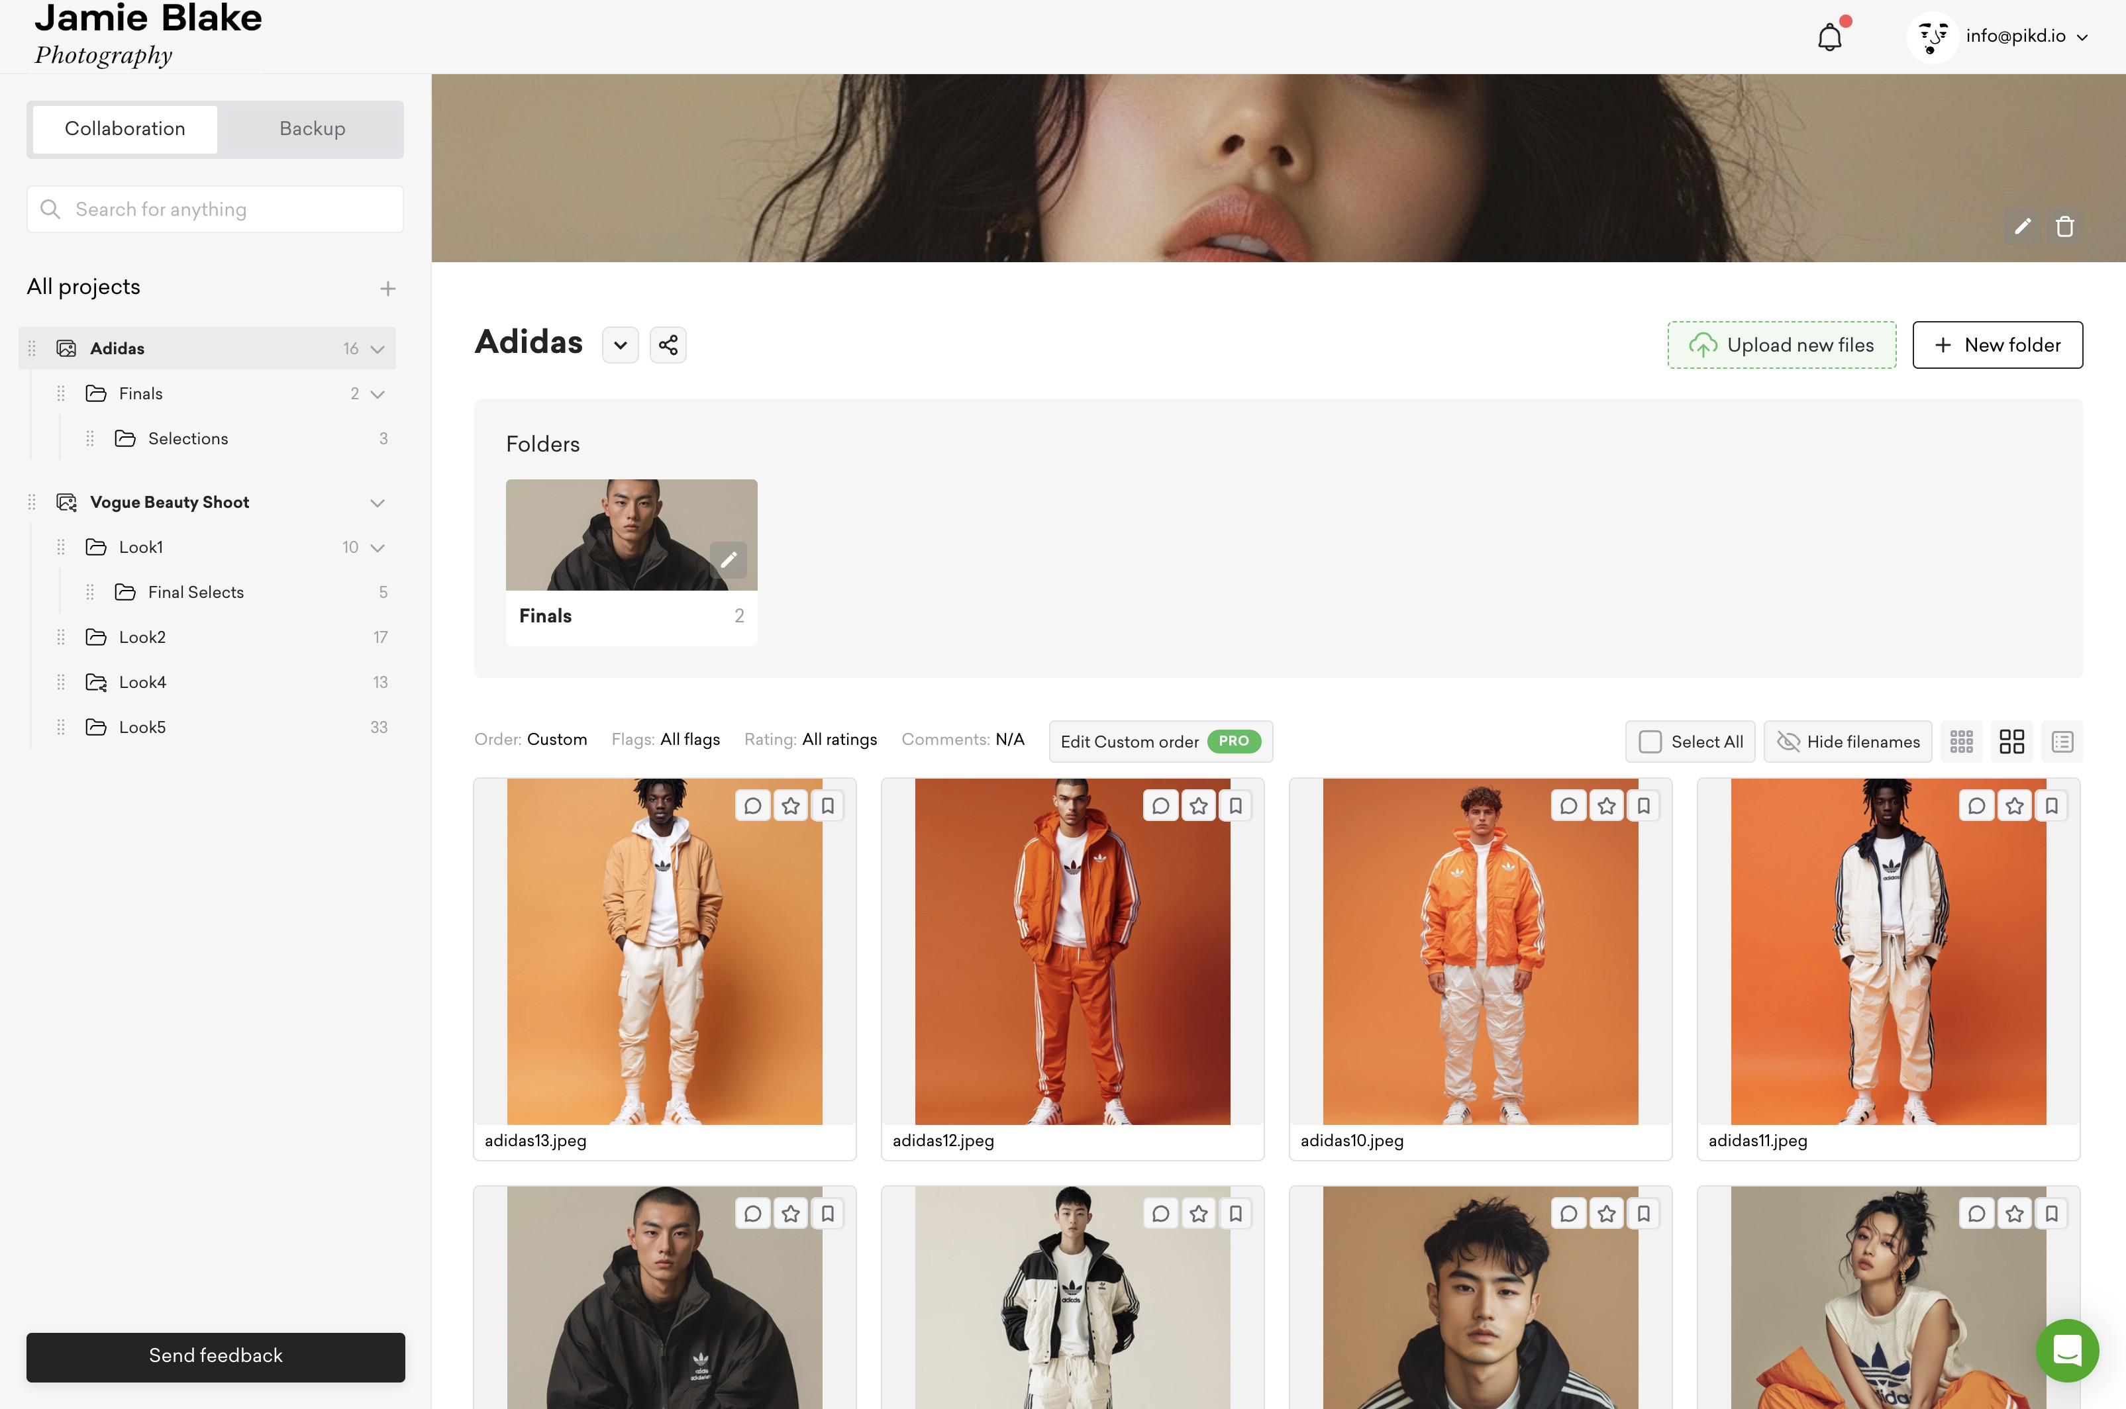Open adidas11.jpeg thumbnail

pos(1889,951)
